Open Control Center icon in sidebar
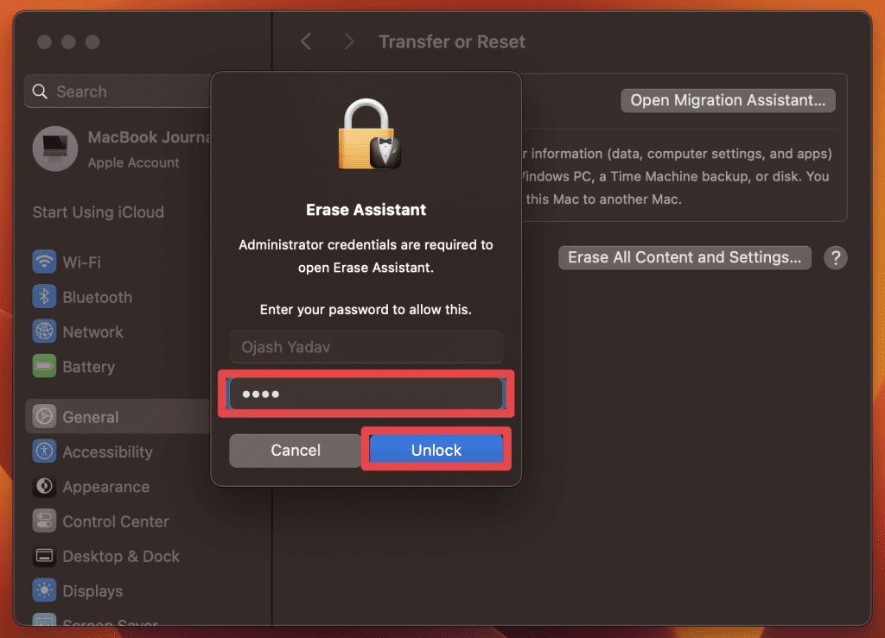 45,521
